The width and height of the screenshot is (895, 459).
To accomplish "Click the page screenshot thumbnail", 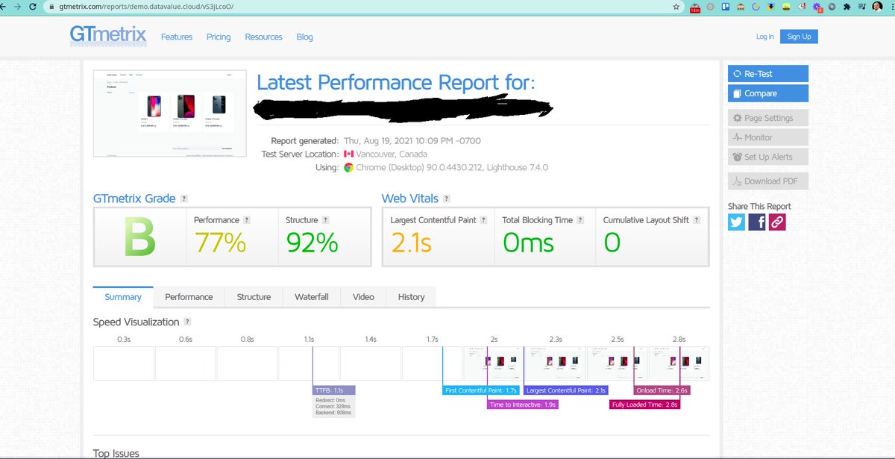I will pos(169,113).
